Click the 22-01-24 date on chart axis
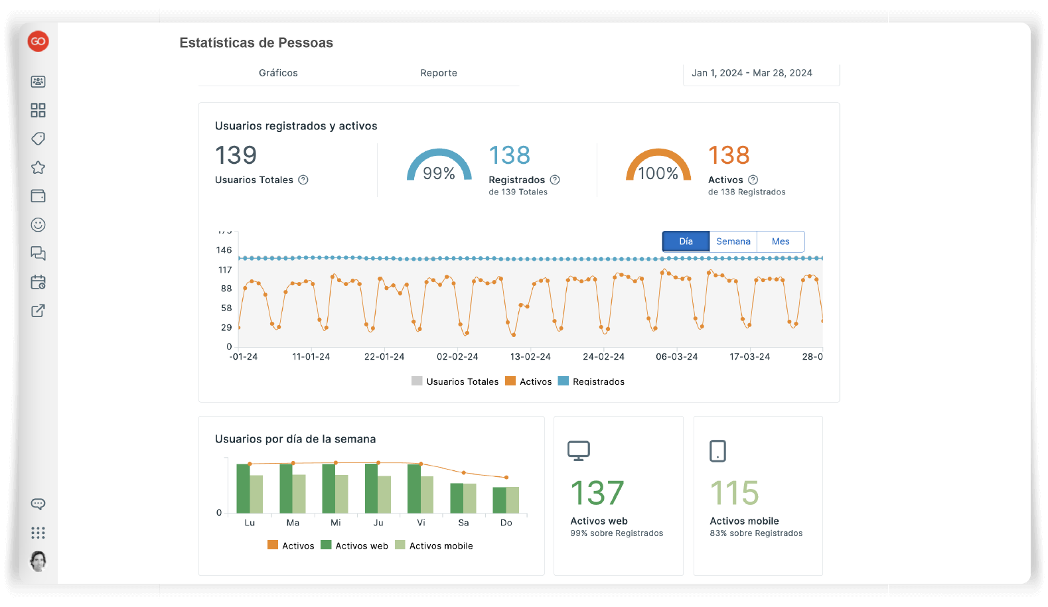 pyautogui.click(x=384, y=357)
